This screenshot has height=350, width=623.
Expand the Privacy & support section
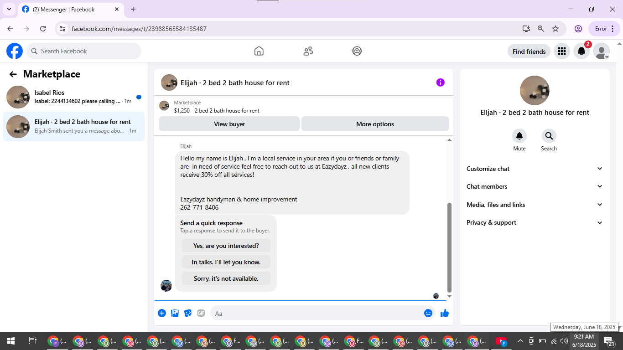pyautogui.click(x=535, y=222)
